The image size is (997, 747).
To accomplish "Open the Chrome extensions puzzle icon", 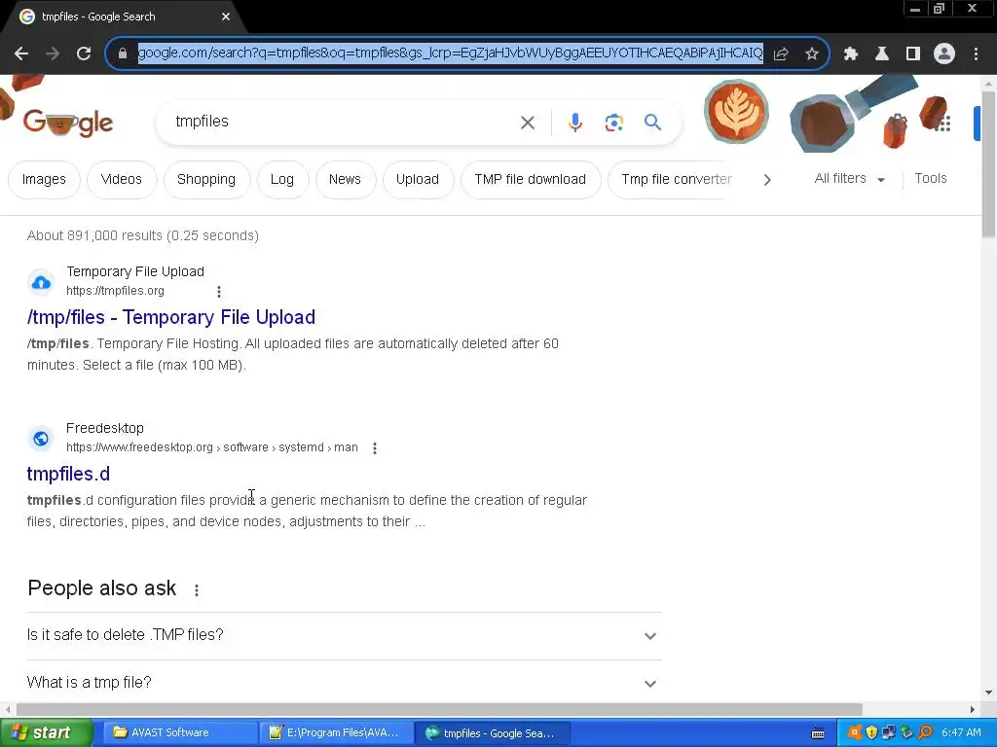I will [x=851, y=53].
